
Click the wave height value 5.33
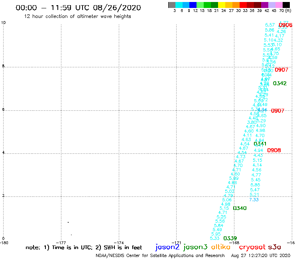[x=214, y=238]
